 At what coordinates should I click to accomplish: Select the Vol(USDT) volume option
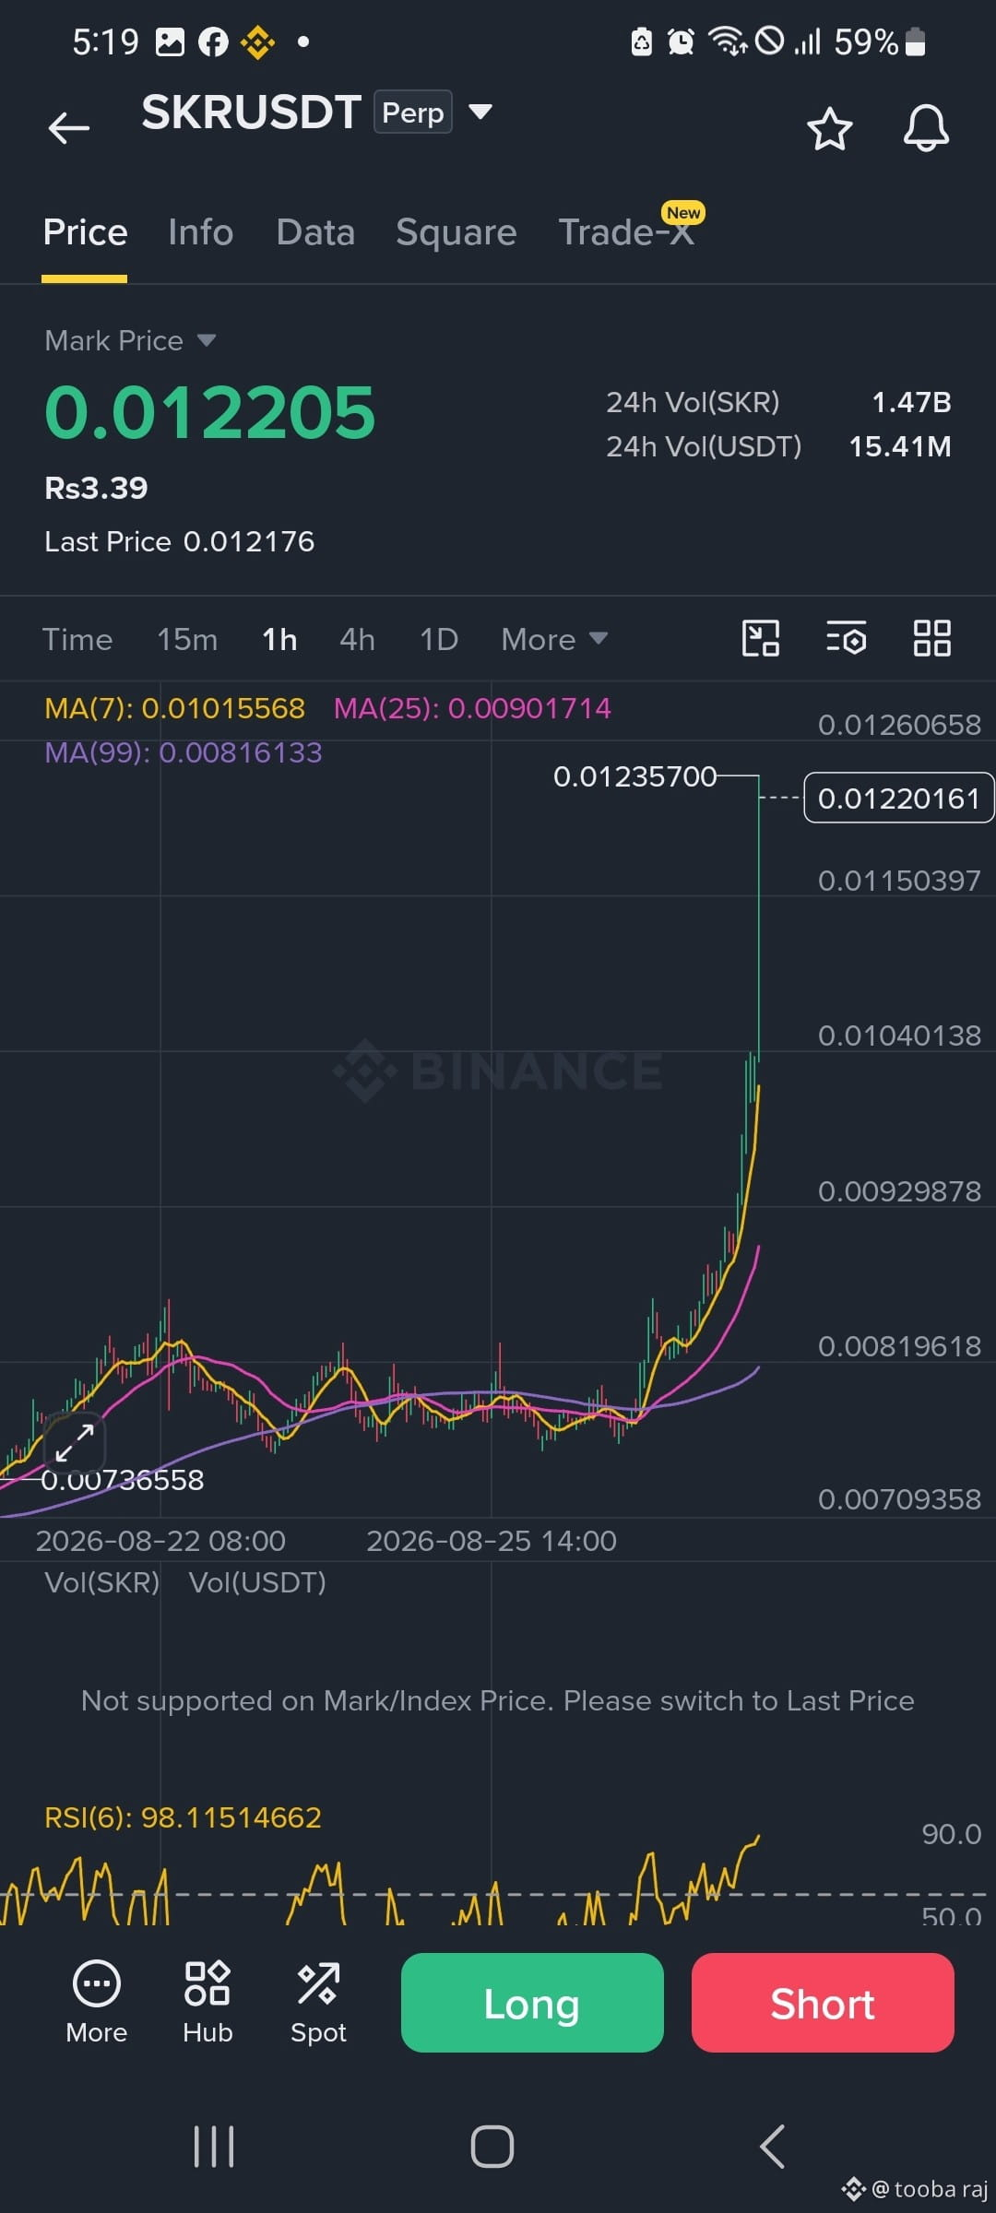pyautogui.click(x=257, y=1582)
